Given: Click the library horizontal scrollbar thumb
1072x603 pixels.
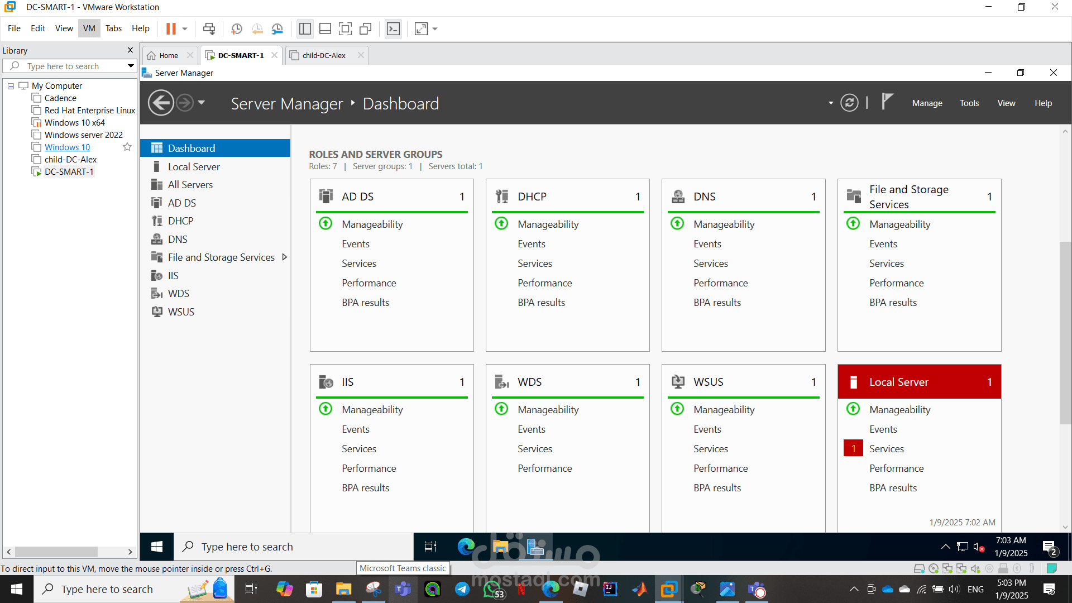Looking at the screenshot, I should 56,552.
